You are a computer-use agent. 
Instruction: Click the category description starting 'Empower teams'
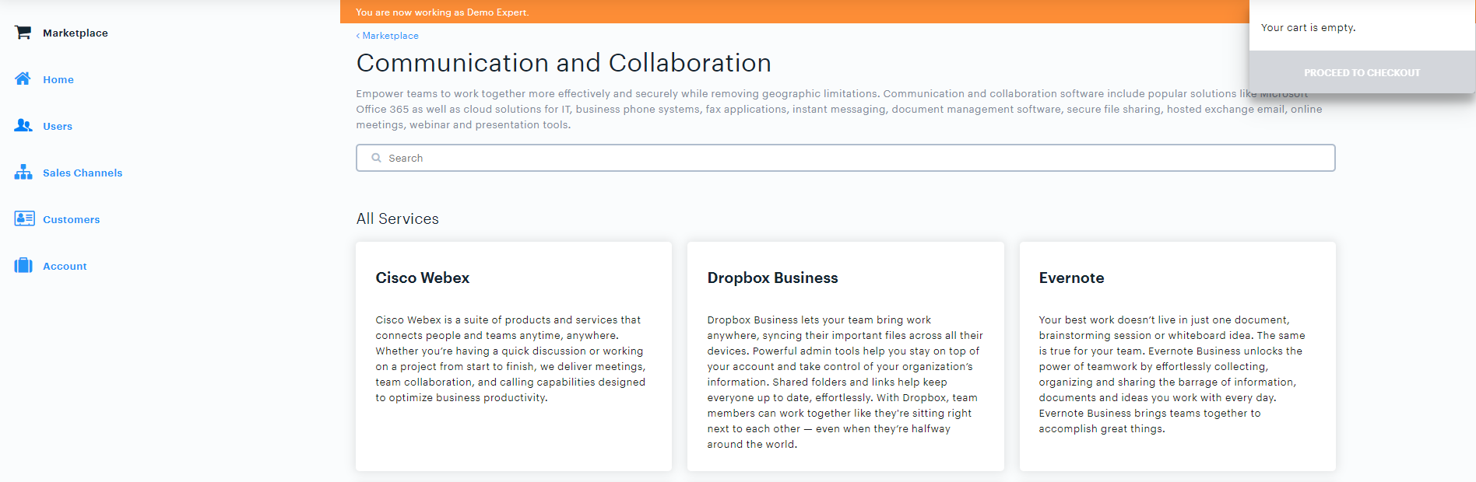pyautogui.click(x=839, y=110)
